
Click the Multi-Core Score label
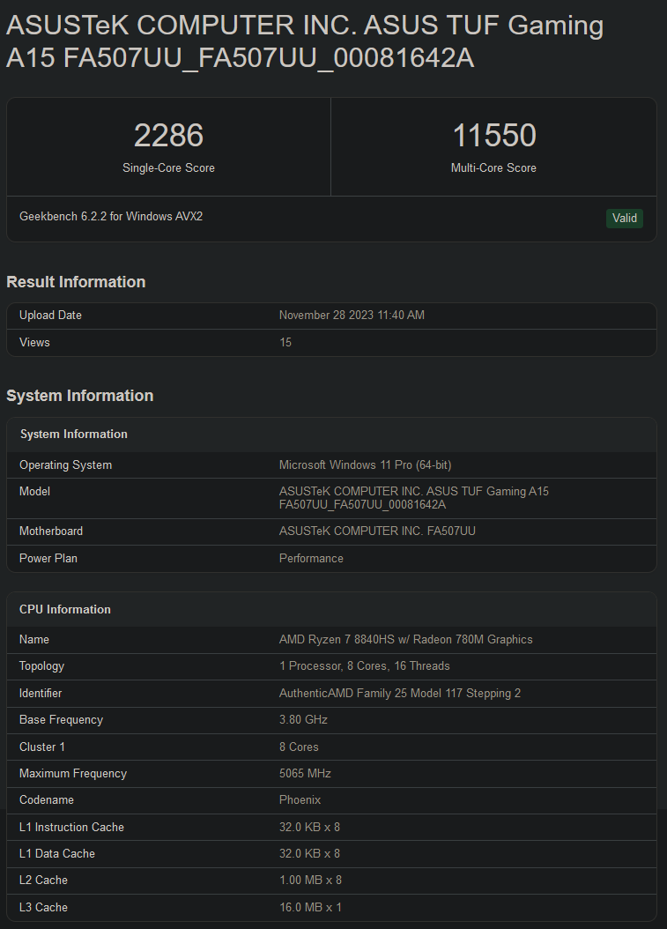click(x=493, y=168)
